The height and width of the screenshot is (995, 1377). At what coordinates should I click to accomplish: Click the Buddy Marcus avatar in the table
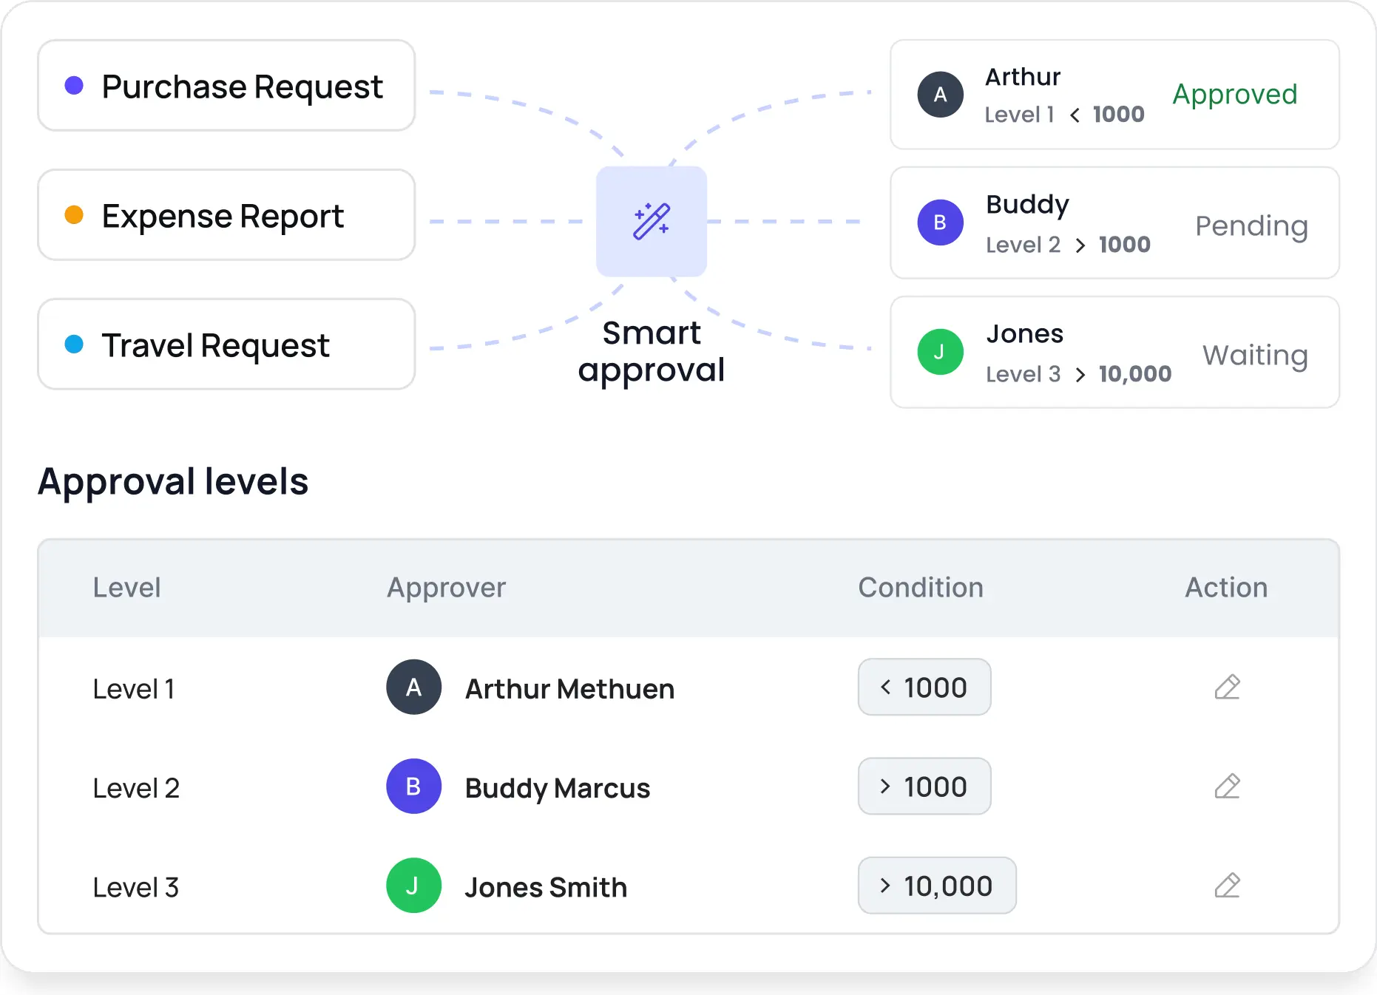coord(413,787)
